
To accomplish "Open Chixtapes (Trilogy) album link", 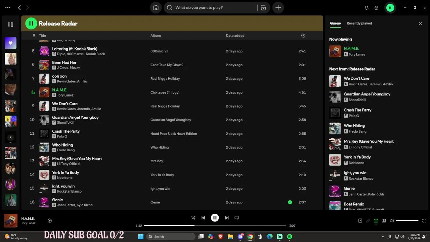I will pyautogui.click(x=165, y=92).
